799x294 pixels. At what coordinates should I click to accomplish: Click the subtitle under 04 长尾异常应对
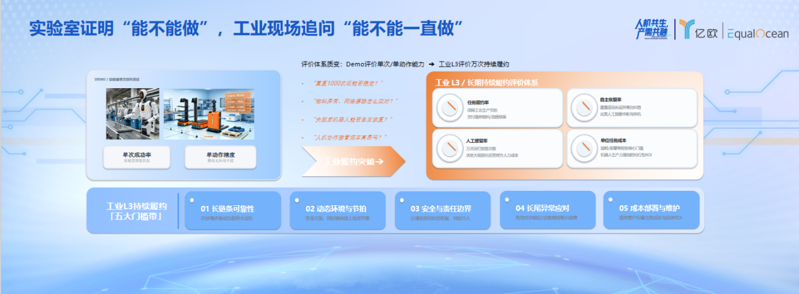pos(546,218)
